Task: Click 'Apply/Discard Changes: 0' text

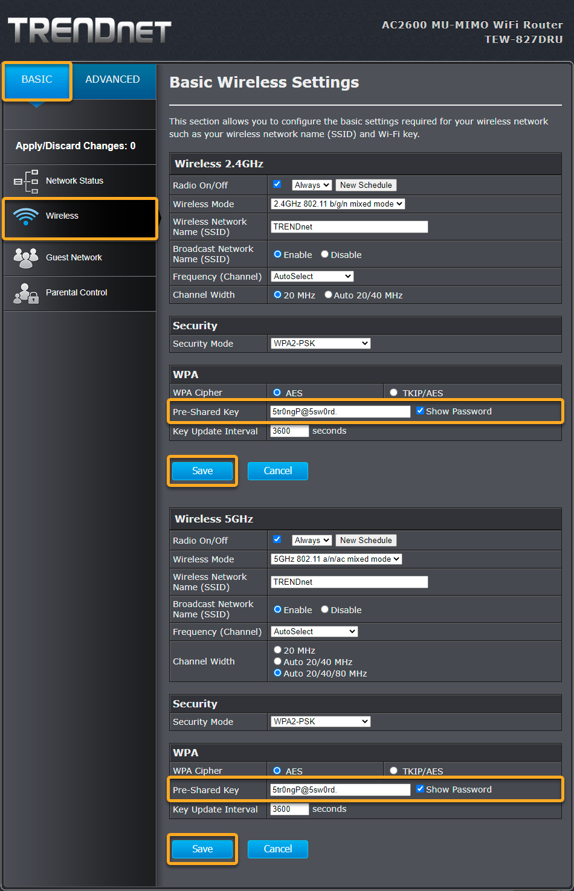Action: point(76,146)
